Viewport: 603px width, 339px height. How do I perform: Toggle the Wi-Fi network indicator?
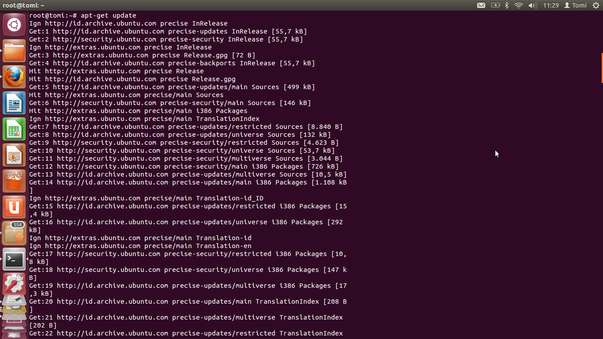(x=519, y=5)
